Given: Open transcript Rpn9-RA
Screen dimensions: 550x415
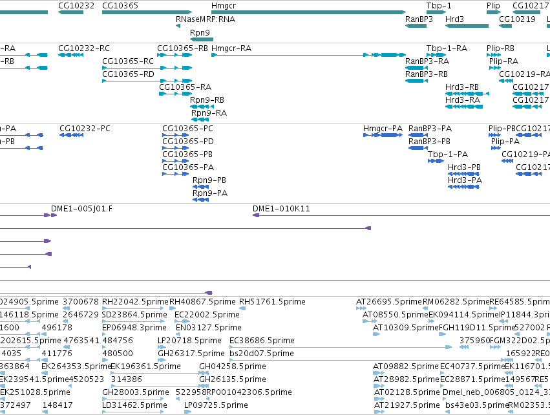Looking at the screenshot, I should click(209, 113).
